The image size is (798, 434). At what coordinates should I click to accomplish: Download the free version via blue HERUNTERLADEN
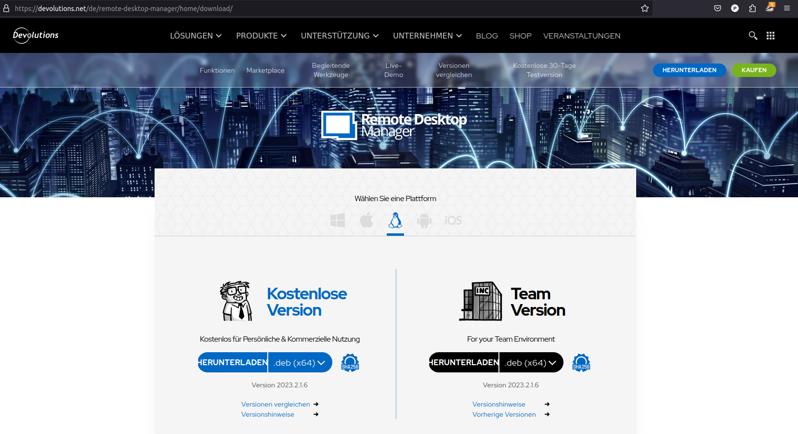tap(233, 362)
